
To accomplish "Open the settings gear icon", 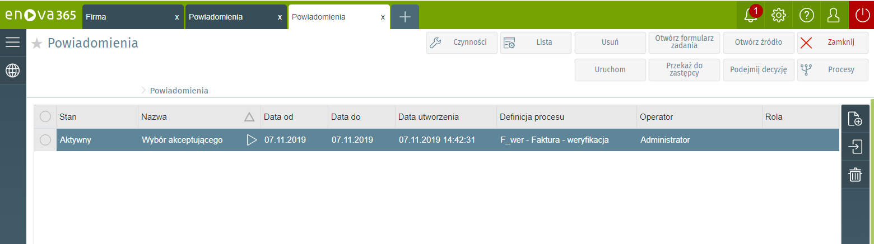I will [778, 15].
